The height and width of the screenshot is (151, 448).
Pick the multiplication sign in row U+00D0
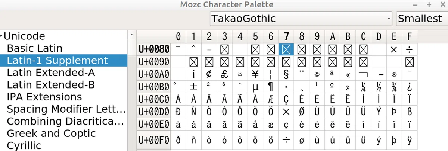click(286, 111)
